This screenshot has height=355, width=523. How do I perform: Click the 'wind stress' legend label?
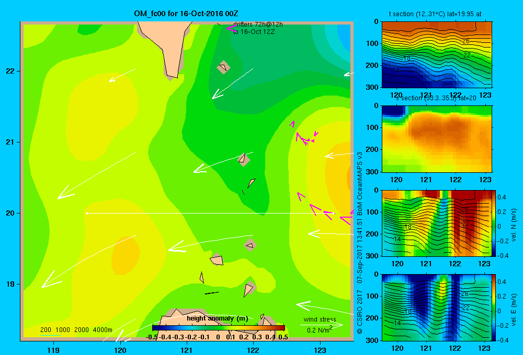click(x=320, y=319)
